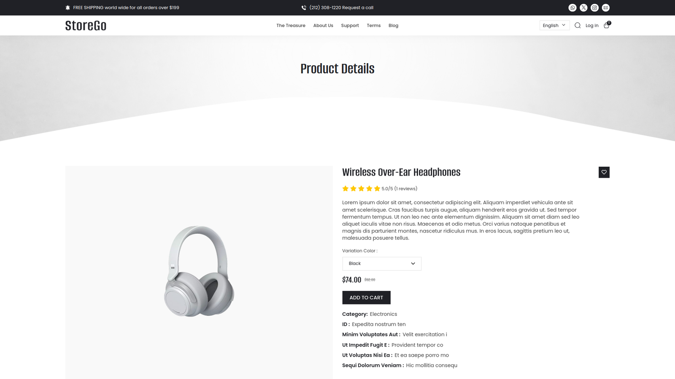Open the Variation Color dropdown

coord(381,264)
